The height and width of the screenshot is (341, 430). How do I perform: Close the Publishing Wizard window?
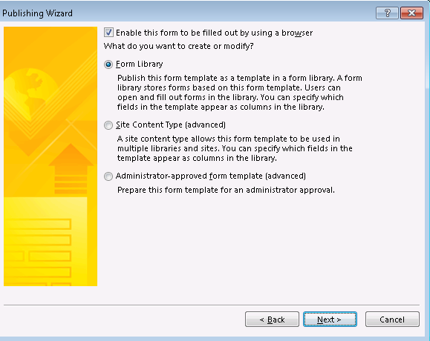click(x=411, y=13)
